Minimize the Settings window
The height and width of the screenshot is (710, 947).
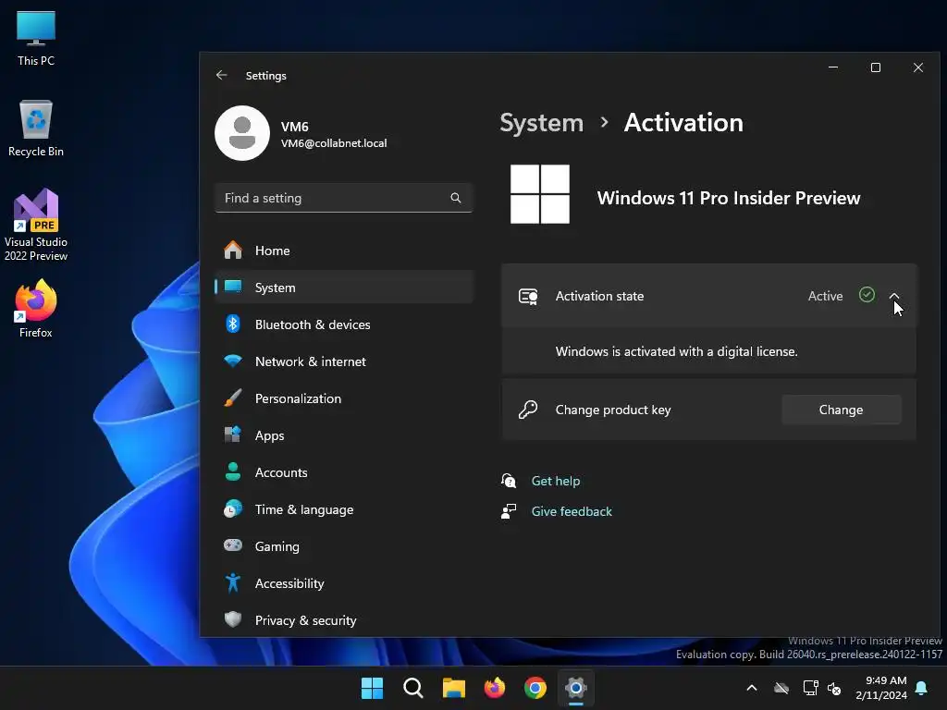tap(833, 67)
